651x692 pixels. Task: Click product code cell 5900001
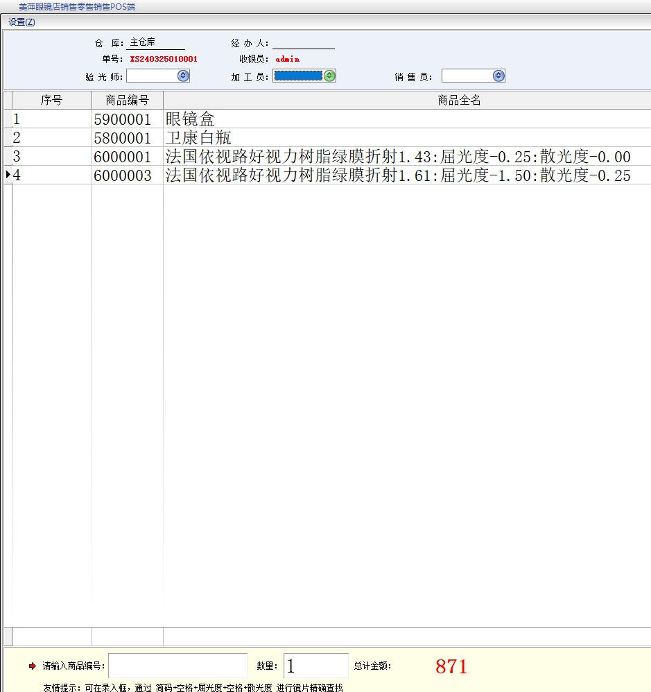coord(123,119)
